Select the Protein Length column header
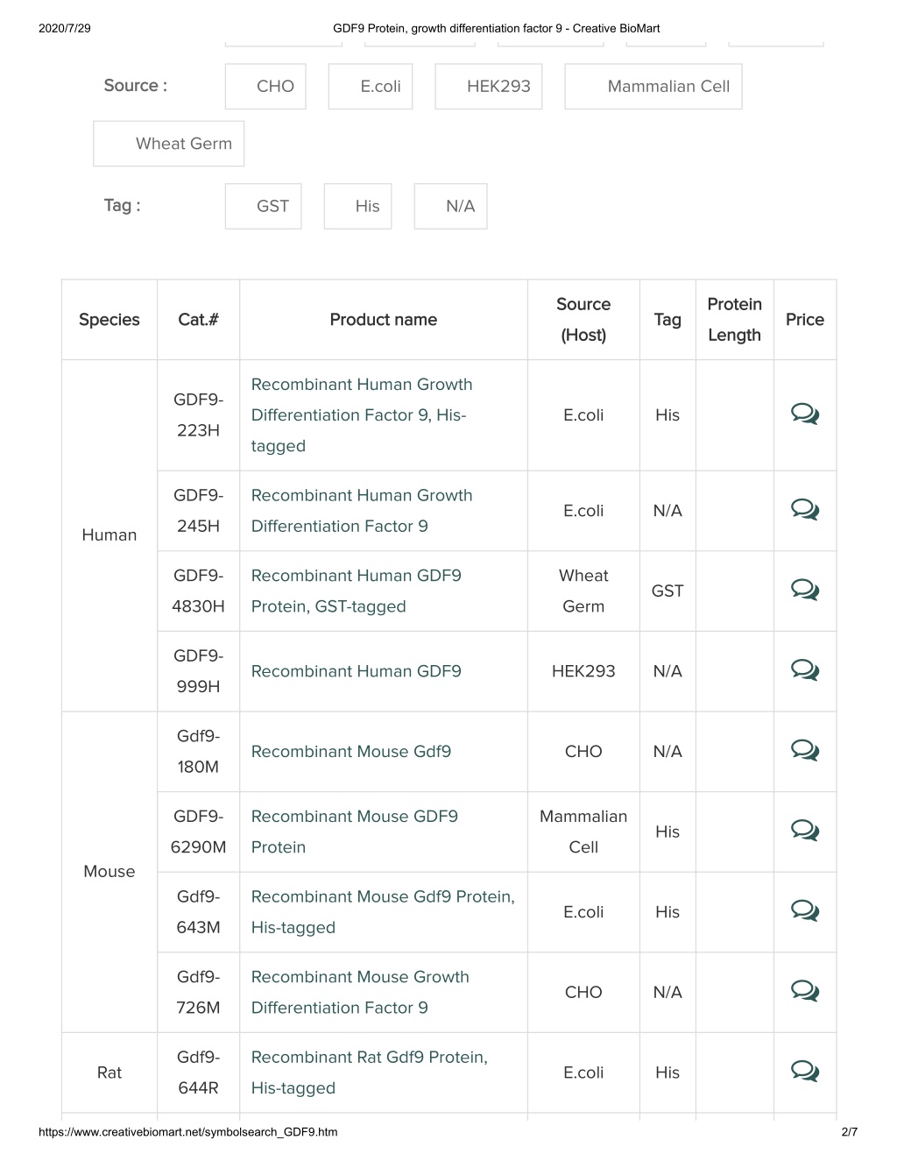This screenshot has width=897, height=1161. tap(734, 320)
